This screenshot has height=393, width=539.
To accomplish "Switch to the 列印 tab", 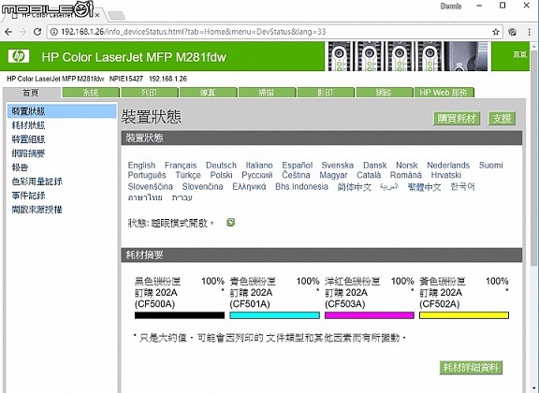I will pos(149,93).
